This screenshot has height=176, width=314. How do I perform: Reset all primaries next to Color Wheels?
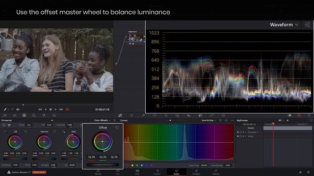point(114,120)
